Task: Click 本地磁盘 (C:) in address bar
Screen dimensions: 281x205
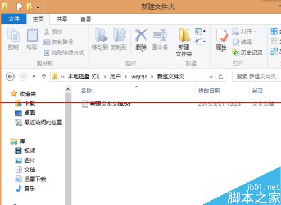Action: click(x=84, y=77)
